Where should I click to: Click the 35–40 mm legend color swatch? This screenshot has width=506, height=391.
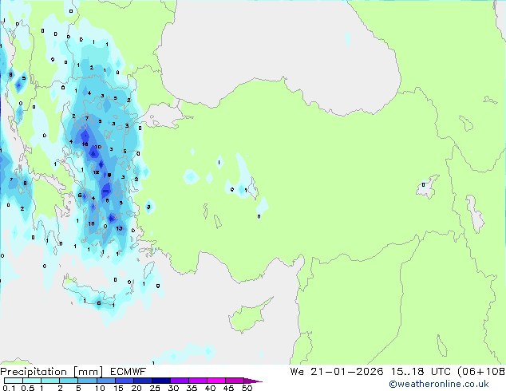pyautogui.click(x=197, y=381)
